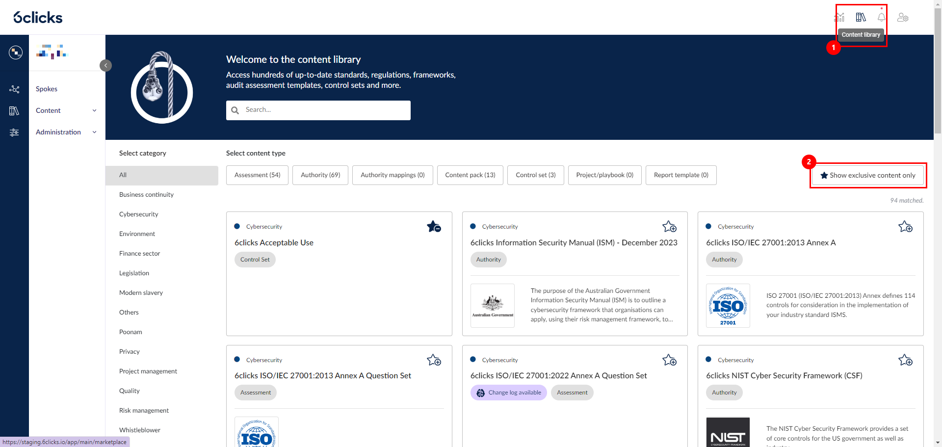Open the analytics chart icon in header

click(839, 18)
